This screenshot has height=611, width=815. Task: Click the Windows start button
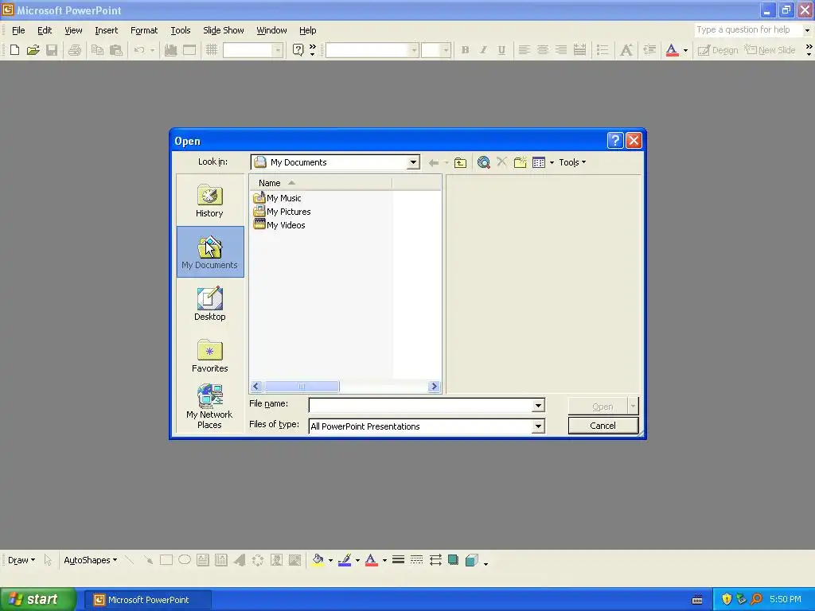click(x=37, y=599)
